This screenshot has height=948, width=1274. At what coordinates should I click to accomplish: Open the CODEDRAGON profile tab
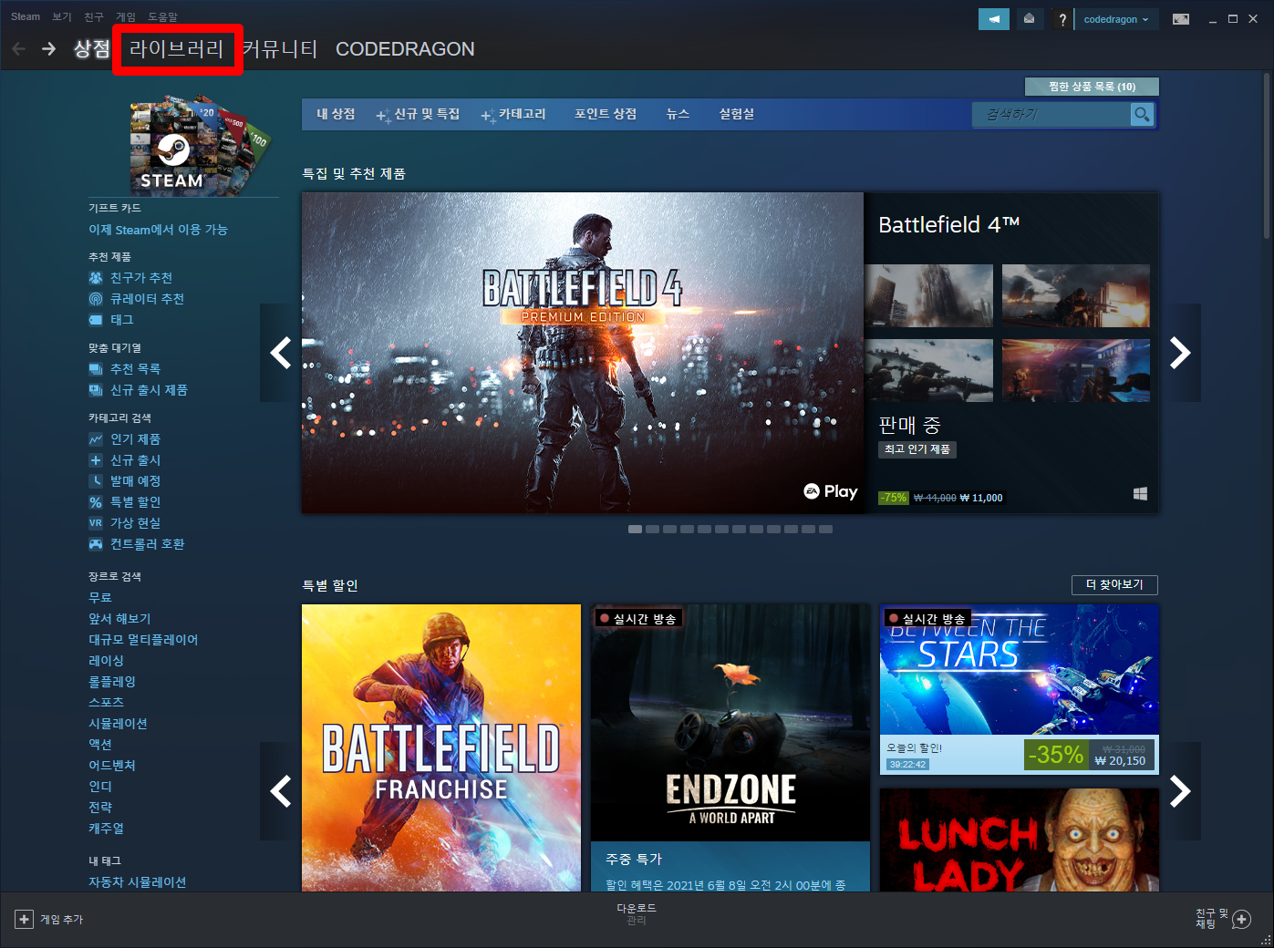coord(405,49)
